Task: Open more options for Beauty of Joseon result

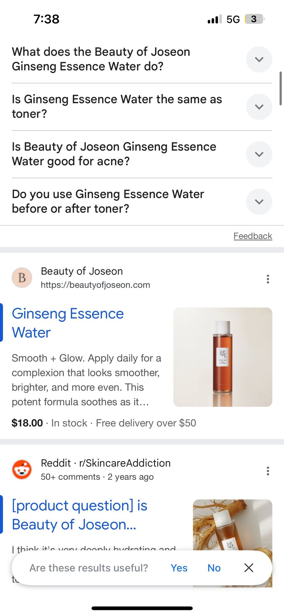Action: tap(268, 279)
